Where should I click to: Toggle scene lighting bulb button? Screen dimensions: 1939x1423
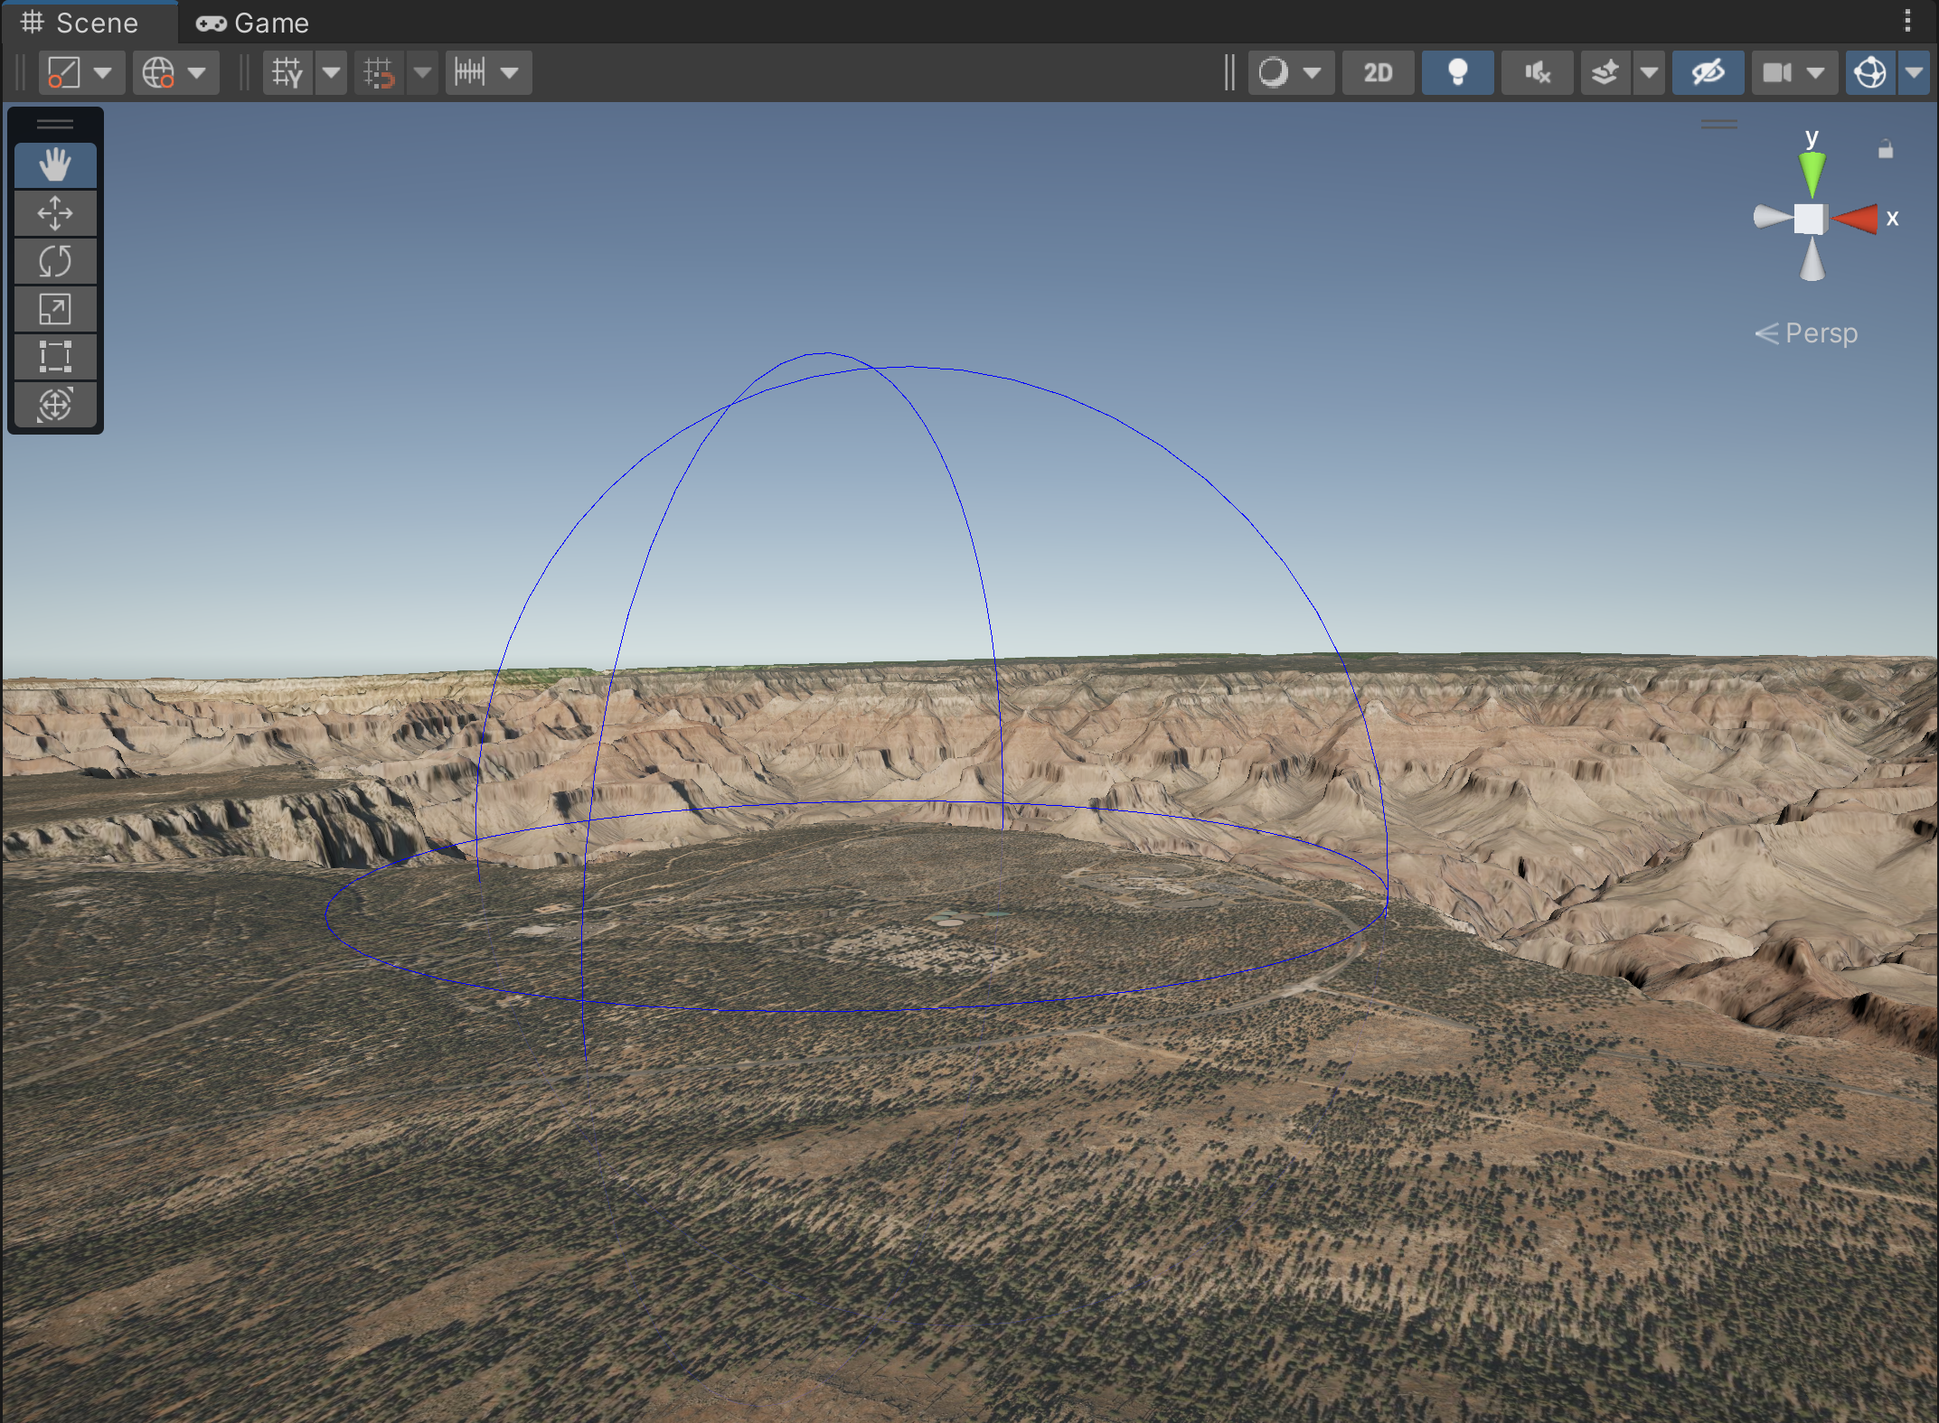[1457, 72]
